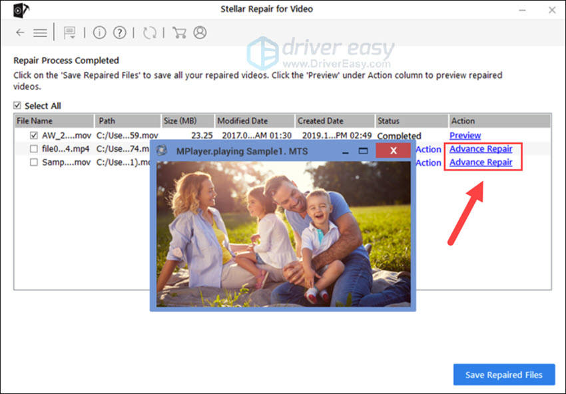Open help via question mark icon
Image resolution: width=566 pixels, height=394 pixels.
click(x=119, y=33)
